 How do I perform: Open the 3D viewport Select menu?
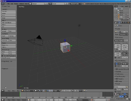tap(14, 91)
